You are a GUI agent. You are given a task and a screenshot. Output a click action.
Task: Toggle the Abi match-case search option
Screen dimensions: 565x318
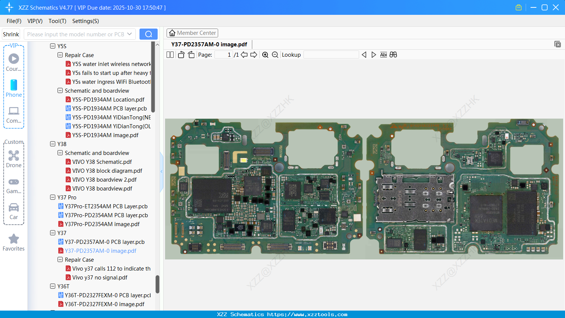[x=383, y=54]
